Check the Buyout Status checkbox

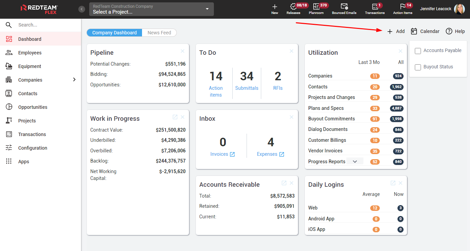pyautogui.click(x=418, y=67)
